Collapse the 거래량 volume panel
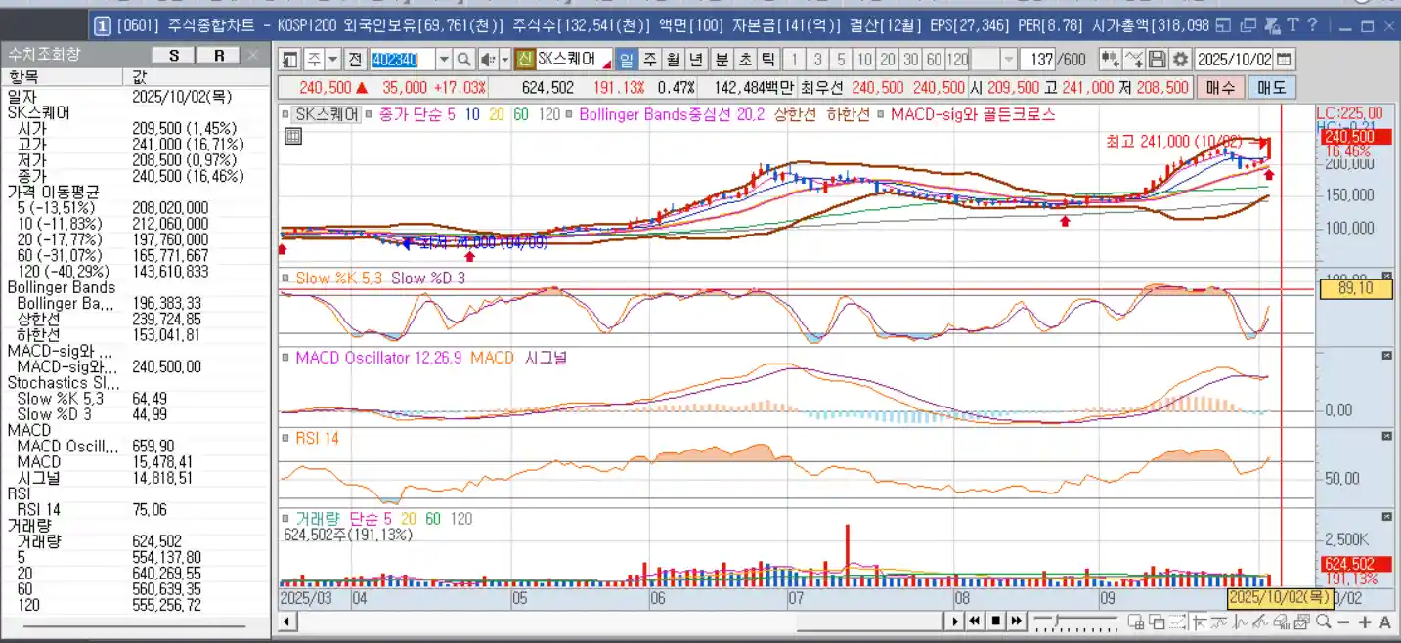Viewport: 1401px width, 643px height. pyautogui.click(x=1386, y=515)
